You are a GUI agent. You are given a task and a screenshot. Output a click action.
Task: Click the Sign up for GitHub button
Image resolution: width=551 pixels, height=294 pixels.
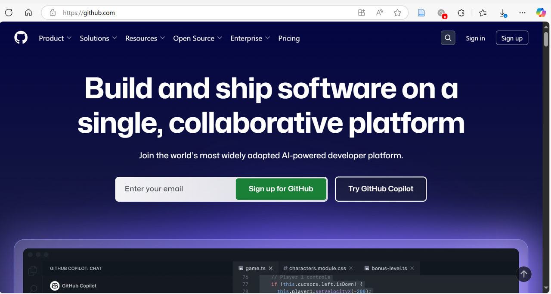click(281, 189)
